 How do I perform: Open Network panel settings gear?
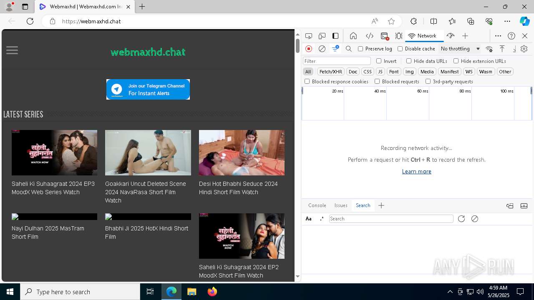coord(524,49)
